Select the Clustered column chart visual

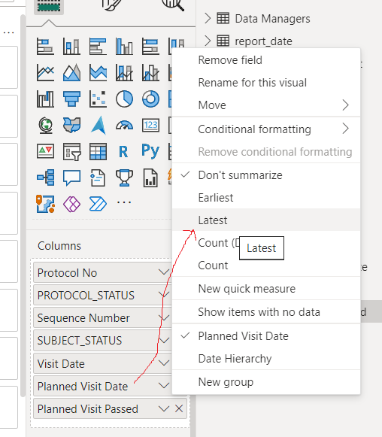(x=124, y=47)
